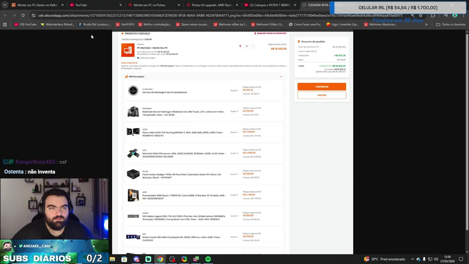Open MSI MAG Coreliquid water cooler image
469x264 pixels.
click(x=133, y=237)
